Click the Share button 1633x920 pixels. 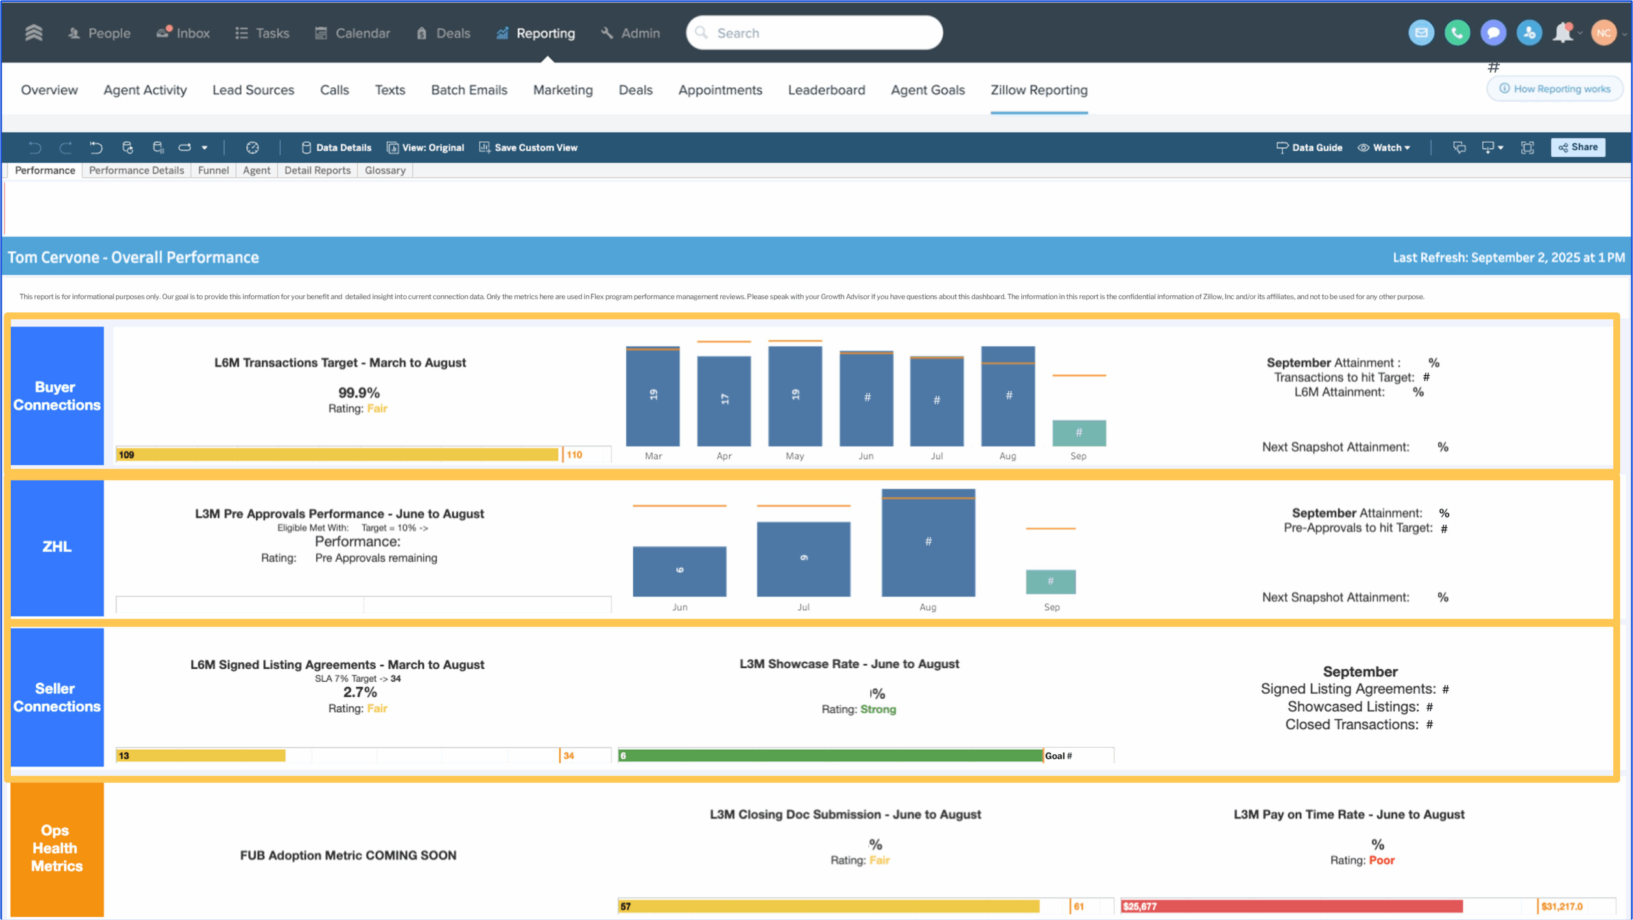(1578, 147)
